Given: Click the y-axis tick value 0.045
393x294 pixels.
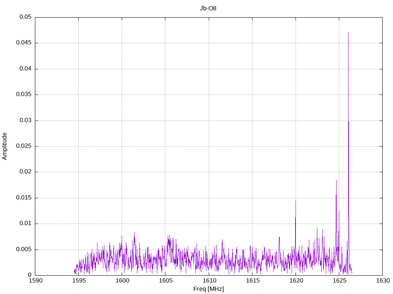Looking at the screenshot, I should (x=24, y=42).
